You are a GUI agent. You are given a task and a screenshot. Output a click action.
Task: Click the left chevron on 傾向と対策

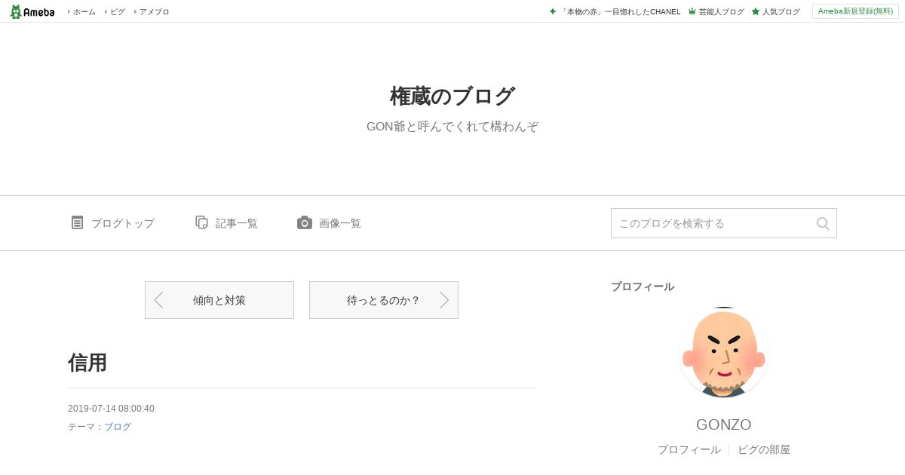pyautogui.click(x=158, y=300)
